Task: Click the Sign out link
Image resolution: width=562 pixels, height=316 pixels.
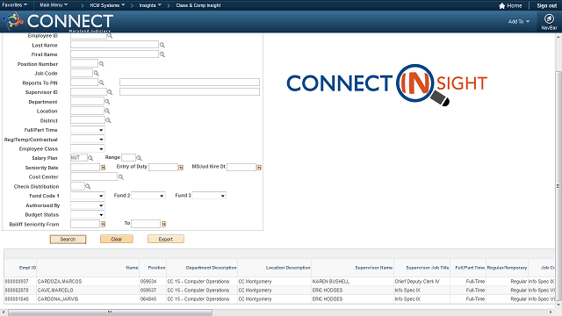Action: tap(546, 5)
